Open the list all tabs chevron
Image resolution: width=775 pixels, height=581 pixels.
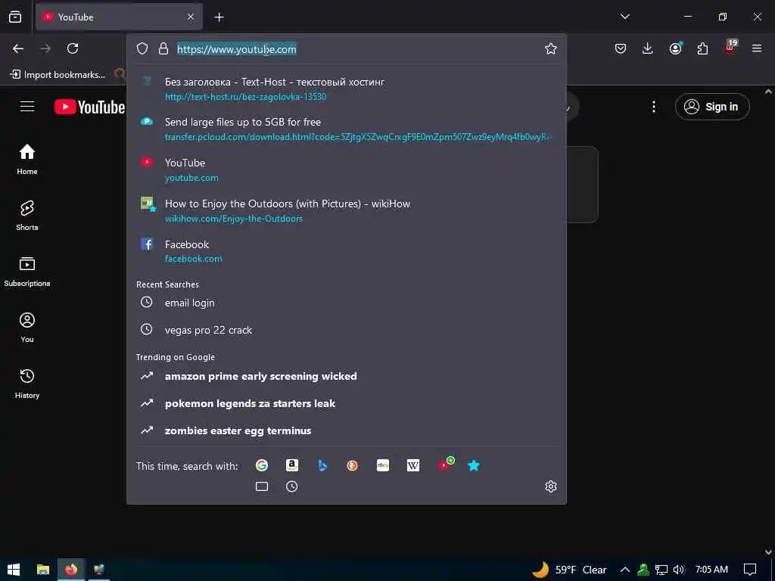coord(624,17)
